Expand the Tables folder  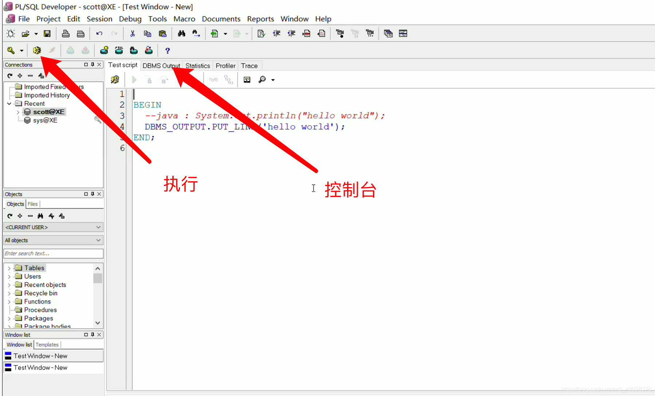(9, 268)
